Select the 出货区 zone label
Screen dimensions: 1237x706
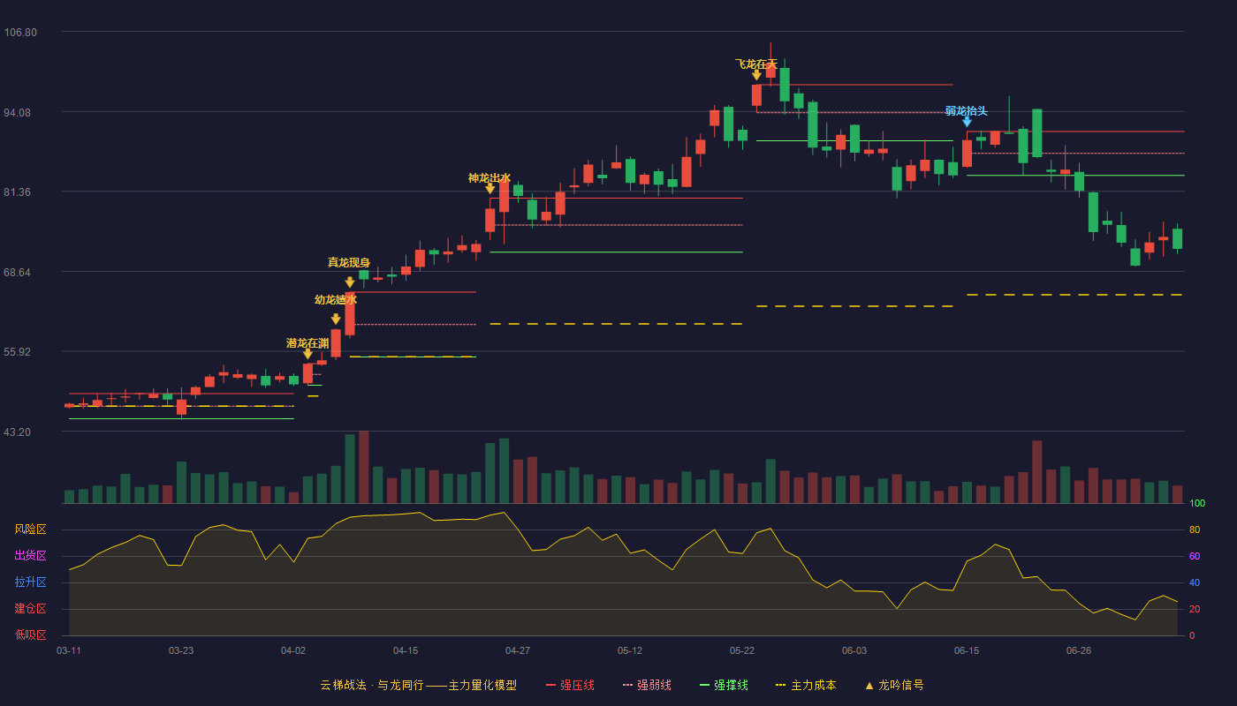pyautogui.click(x=31, y=556)
